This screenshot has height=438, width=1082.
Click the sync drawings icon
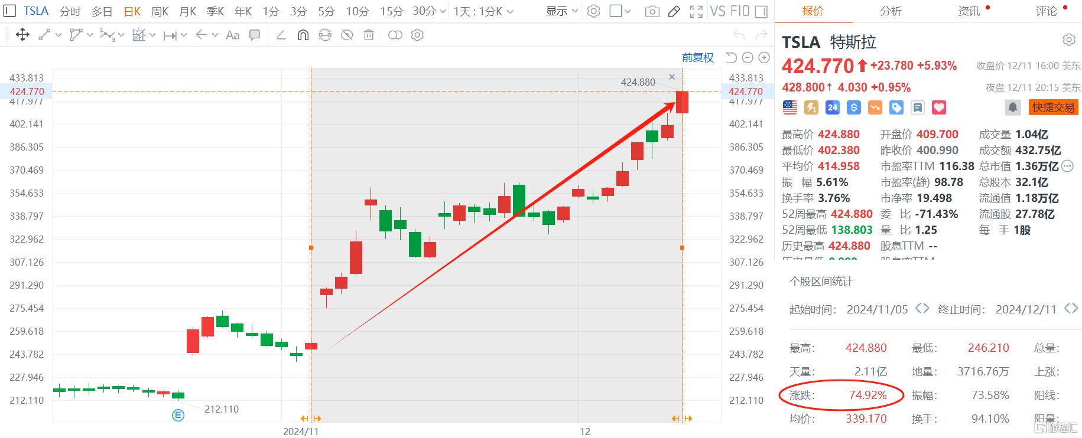coord(324,35)
